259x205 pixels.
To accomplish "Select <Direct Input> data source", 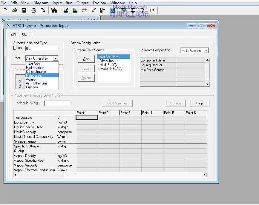I will coord(114,61).
